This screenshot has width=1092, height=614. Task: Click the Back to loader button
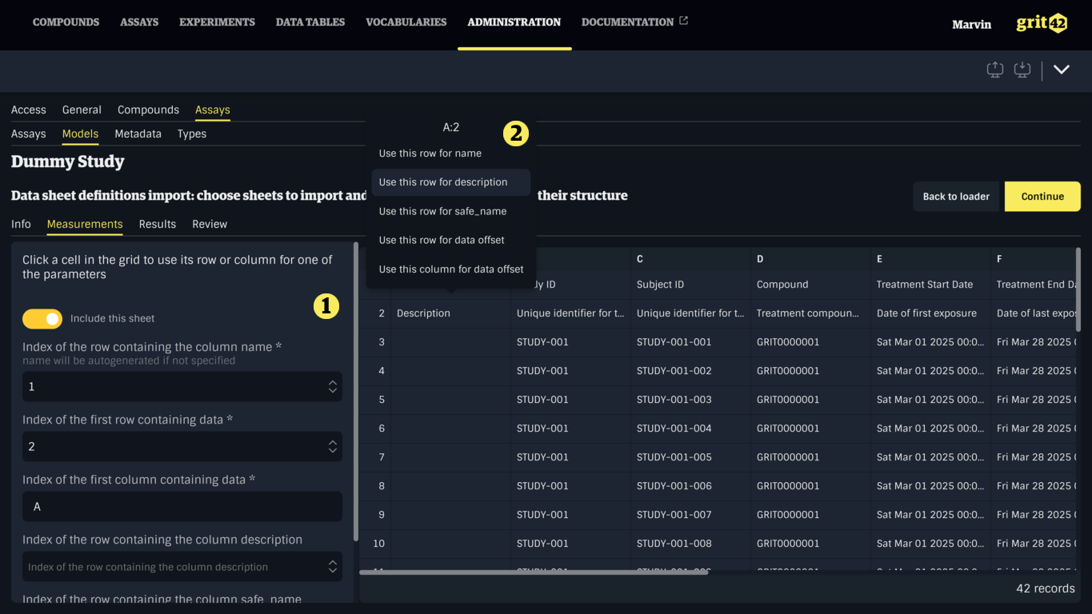[x=956, y=196]
